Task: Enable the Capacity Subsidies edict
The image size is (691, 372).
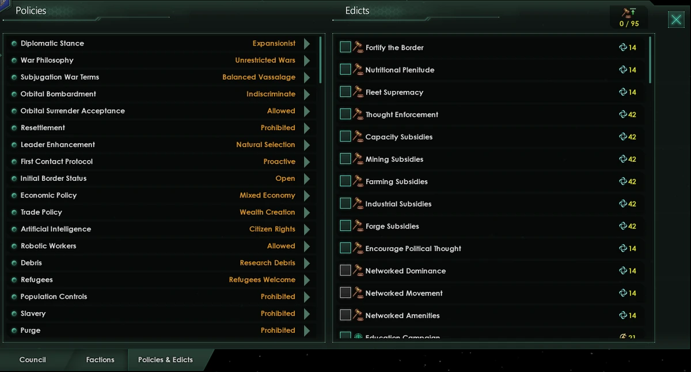Action: tap(345, 136)
